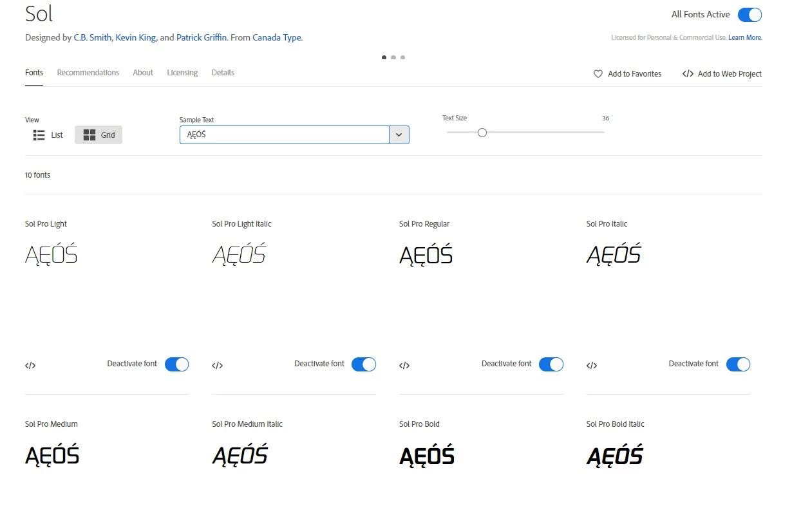Click the code icon next to Add to Web Project
This screenshot has width=792, height=524.
[688, 74]
